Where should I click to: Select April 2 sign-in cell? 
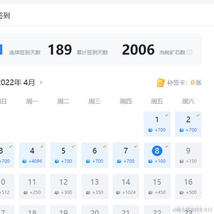[188, 124]
